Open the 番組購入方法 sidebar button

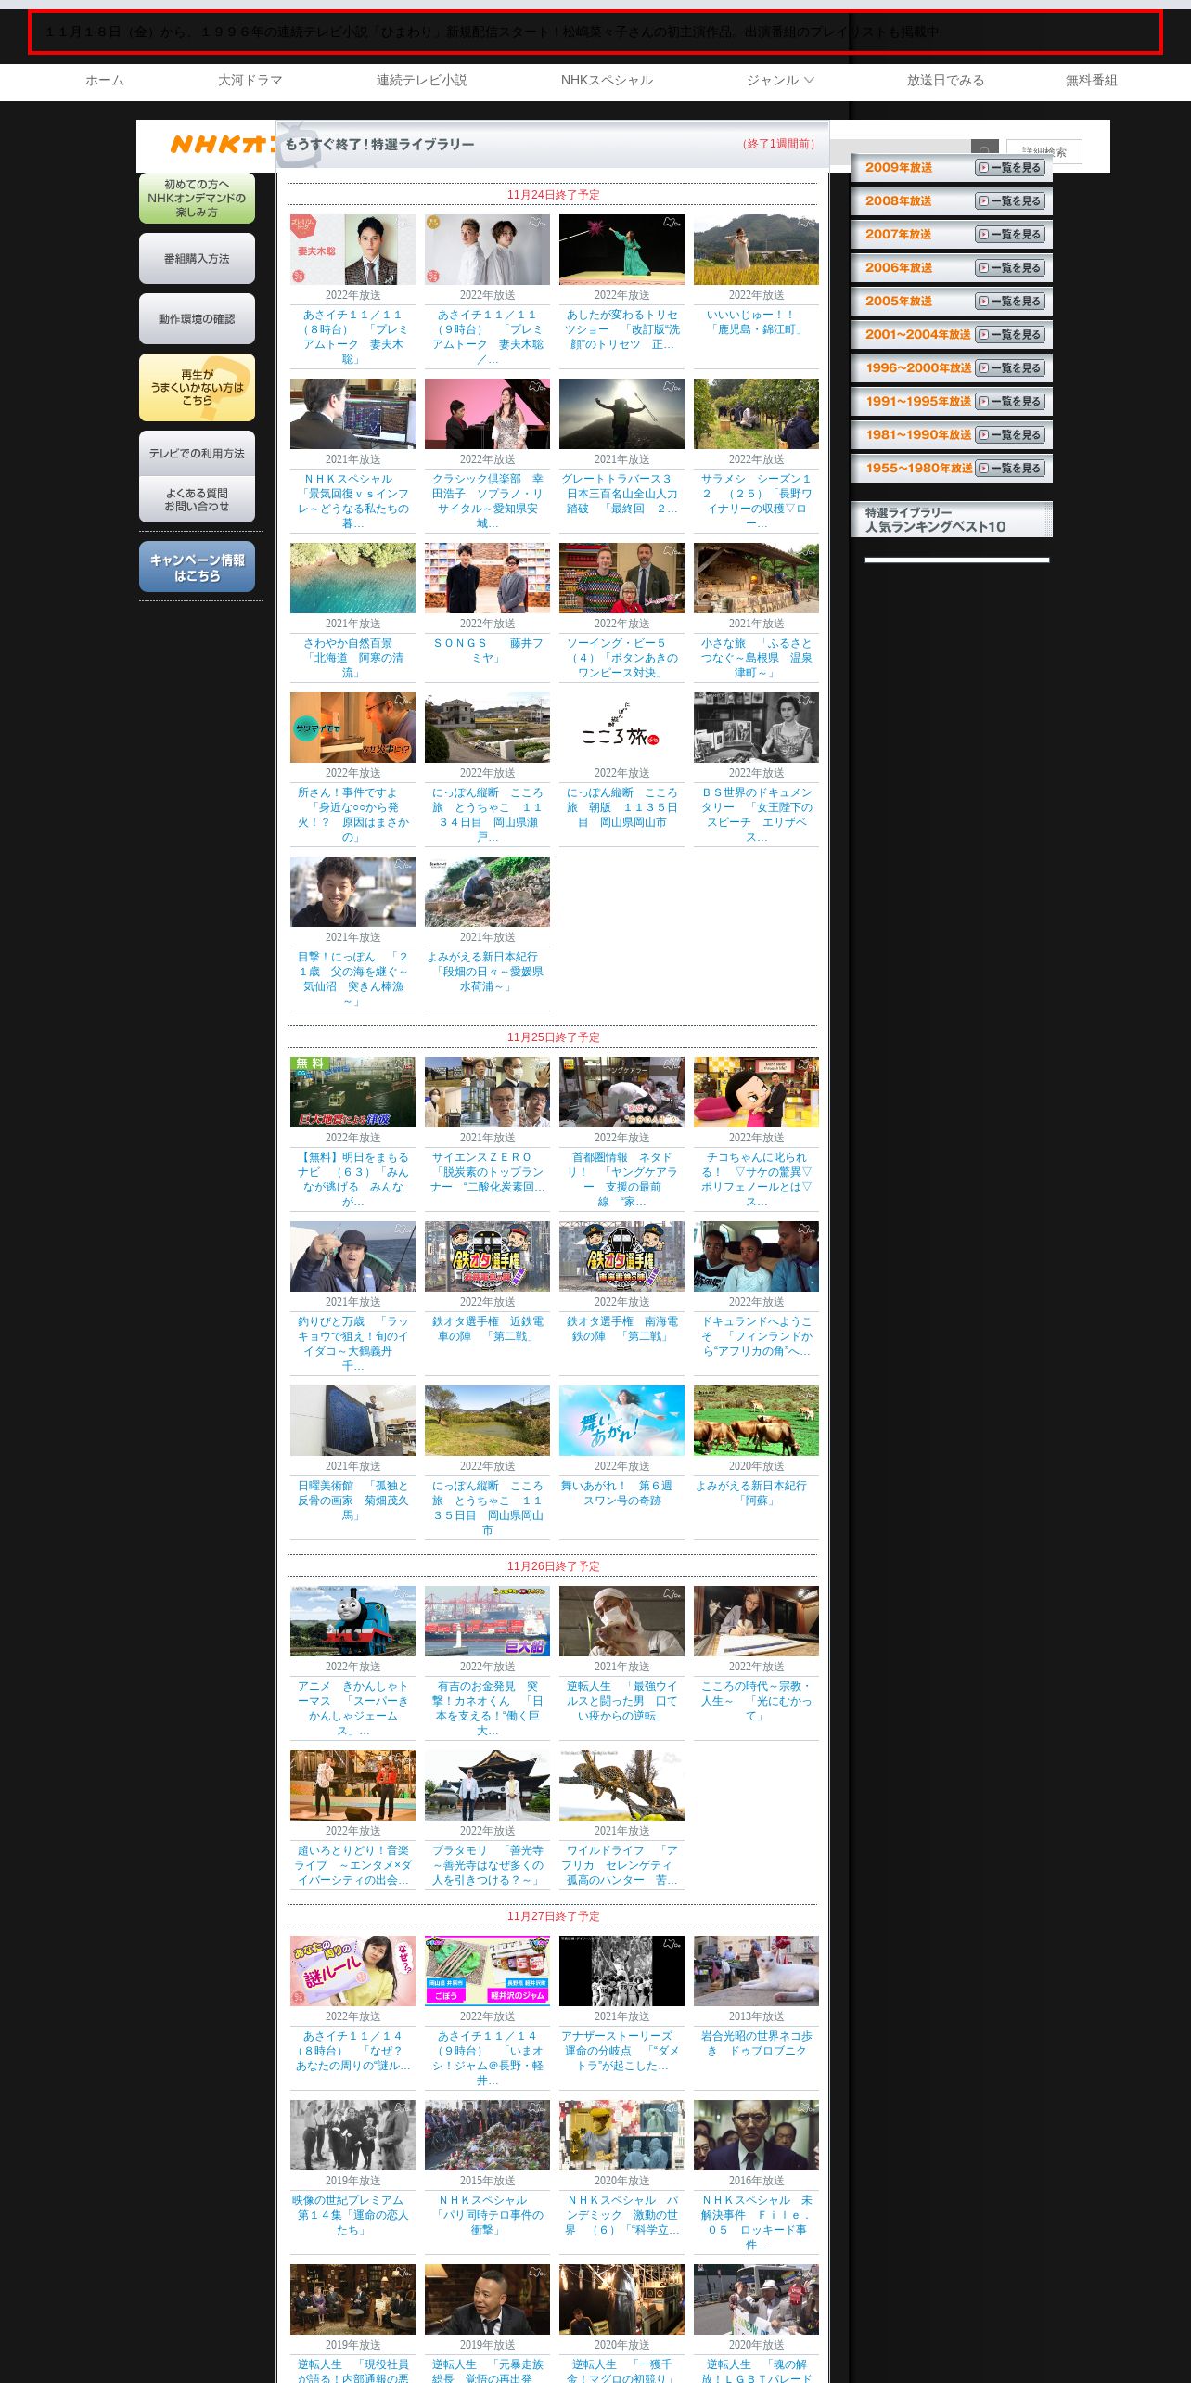click(197, 259)
